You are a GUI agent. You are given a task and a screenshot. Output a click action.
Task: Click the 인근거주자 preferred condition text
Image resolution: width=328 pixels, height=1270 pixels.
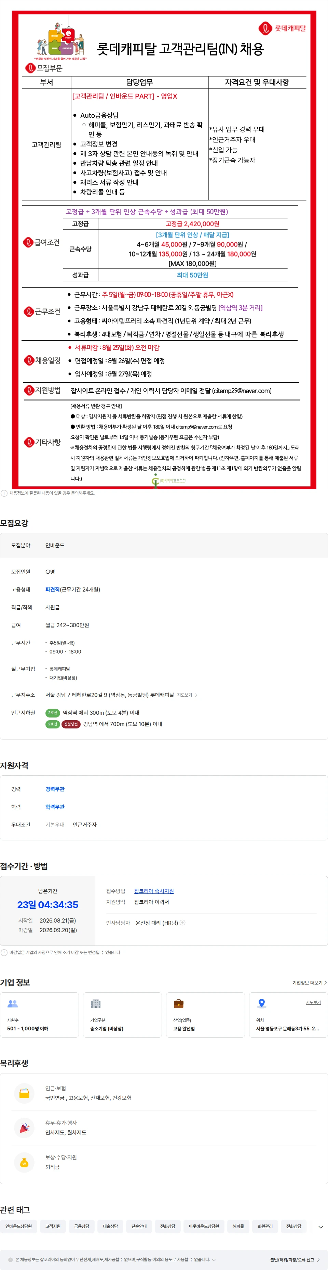pyautogui.click(x=85, y=825)
